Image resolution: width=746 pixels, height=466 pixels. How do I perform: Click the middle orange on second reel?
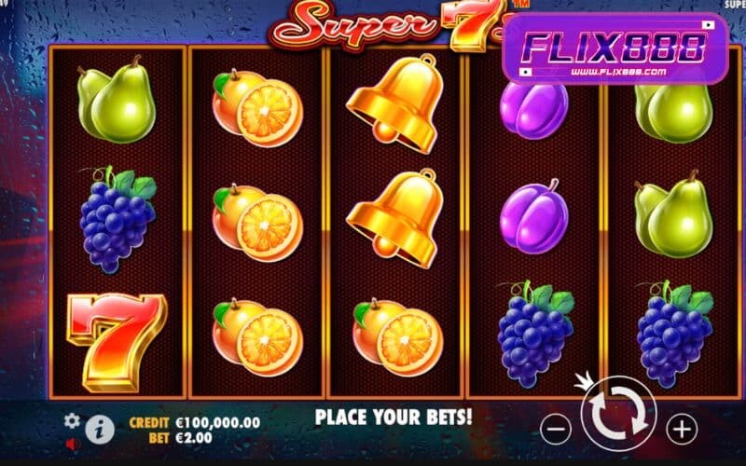[258, 223]
